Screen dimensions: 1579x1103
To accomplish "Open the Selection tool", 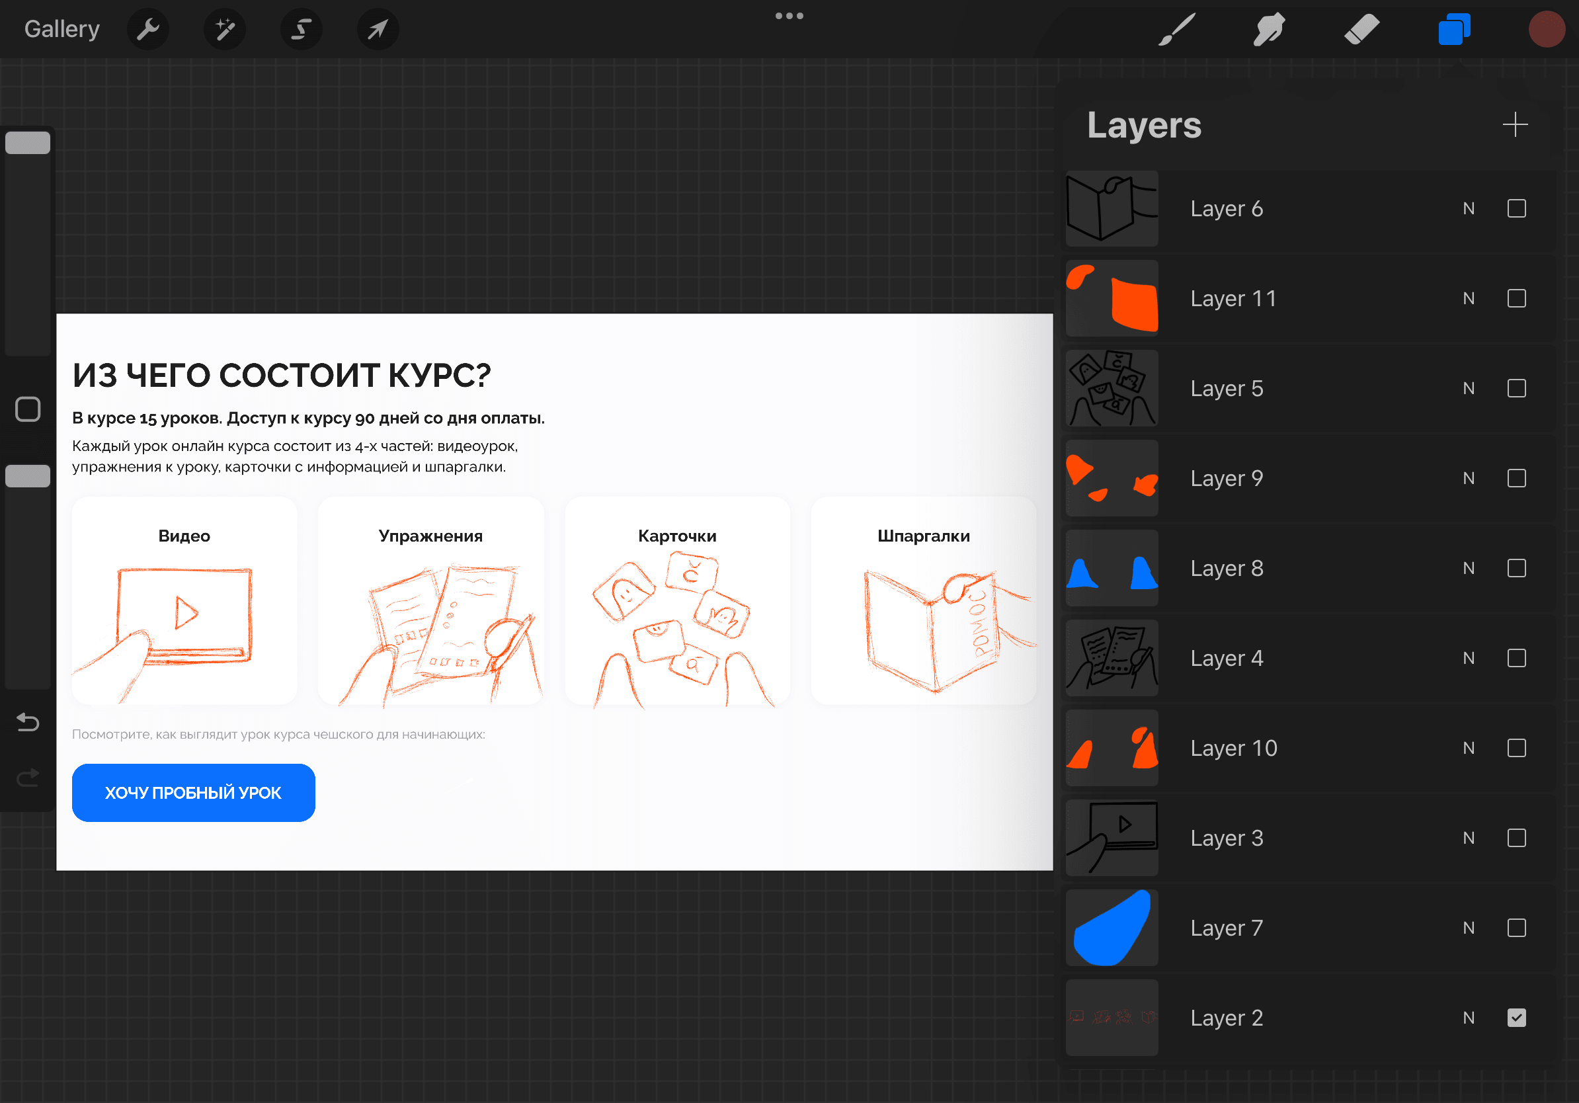I will click(x=302, y=30).
